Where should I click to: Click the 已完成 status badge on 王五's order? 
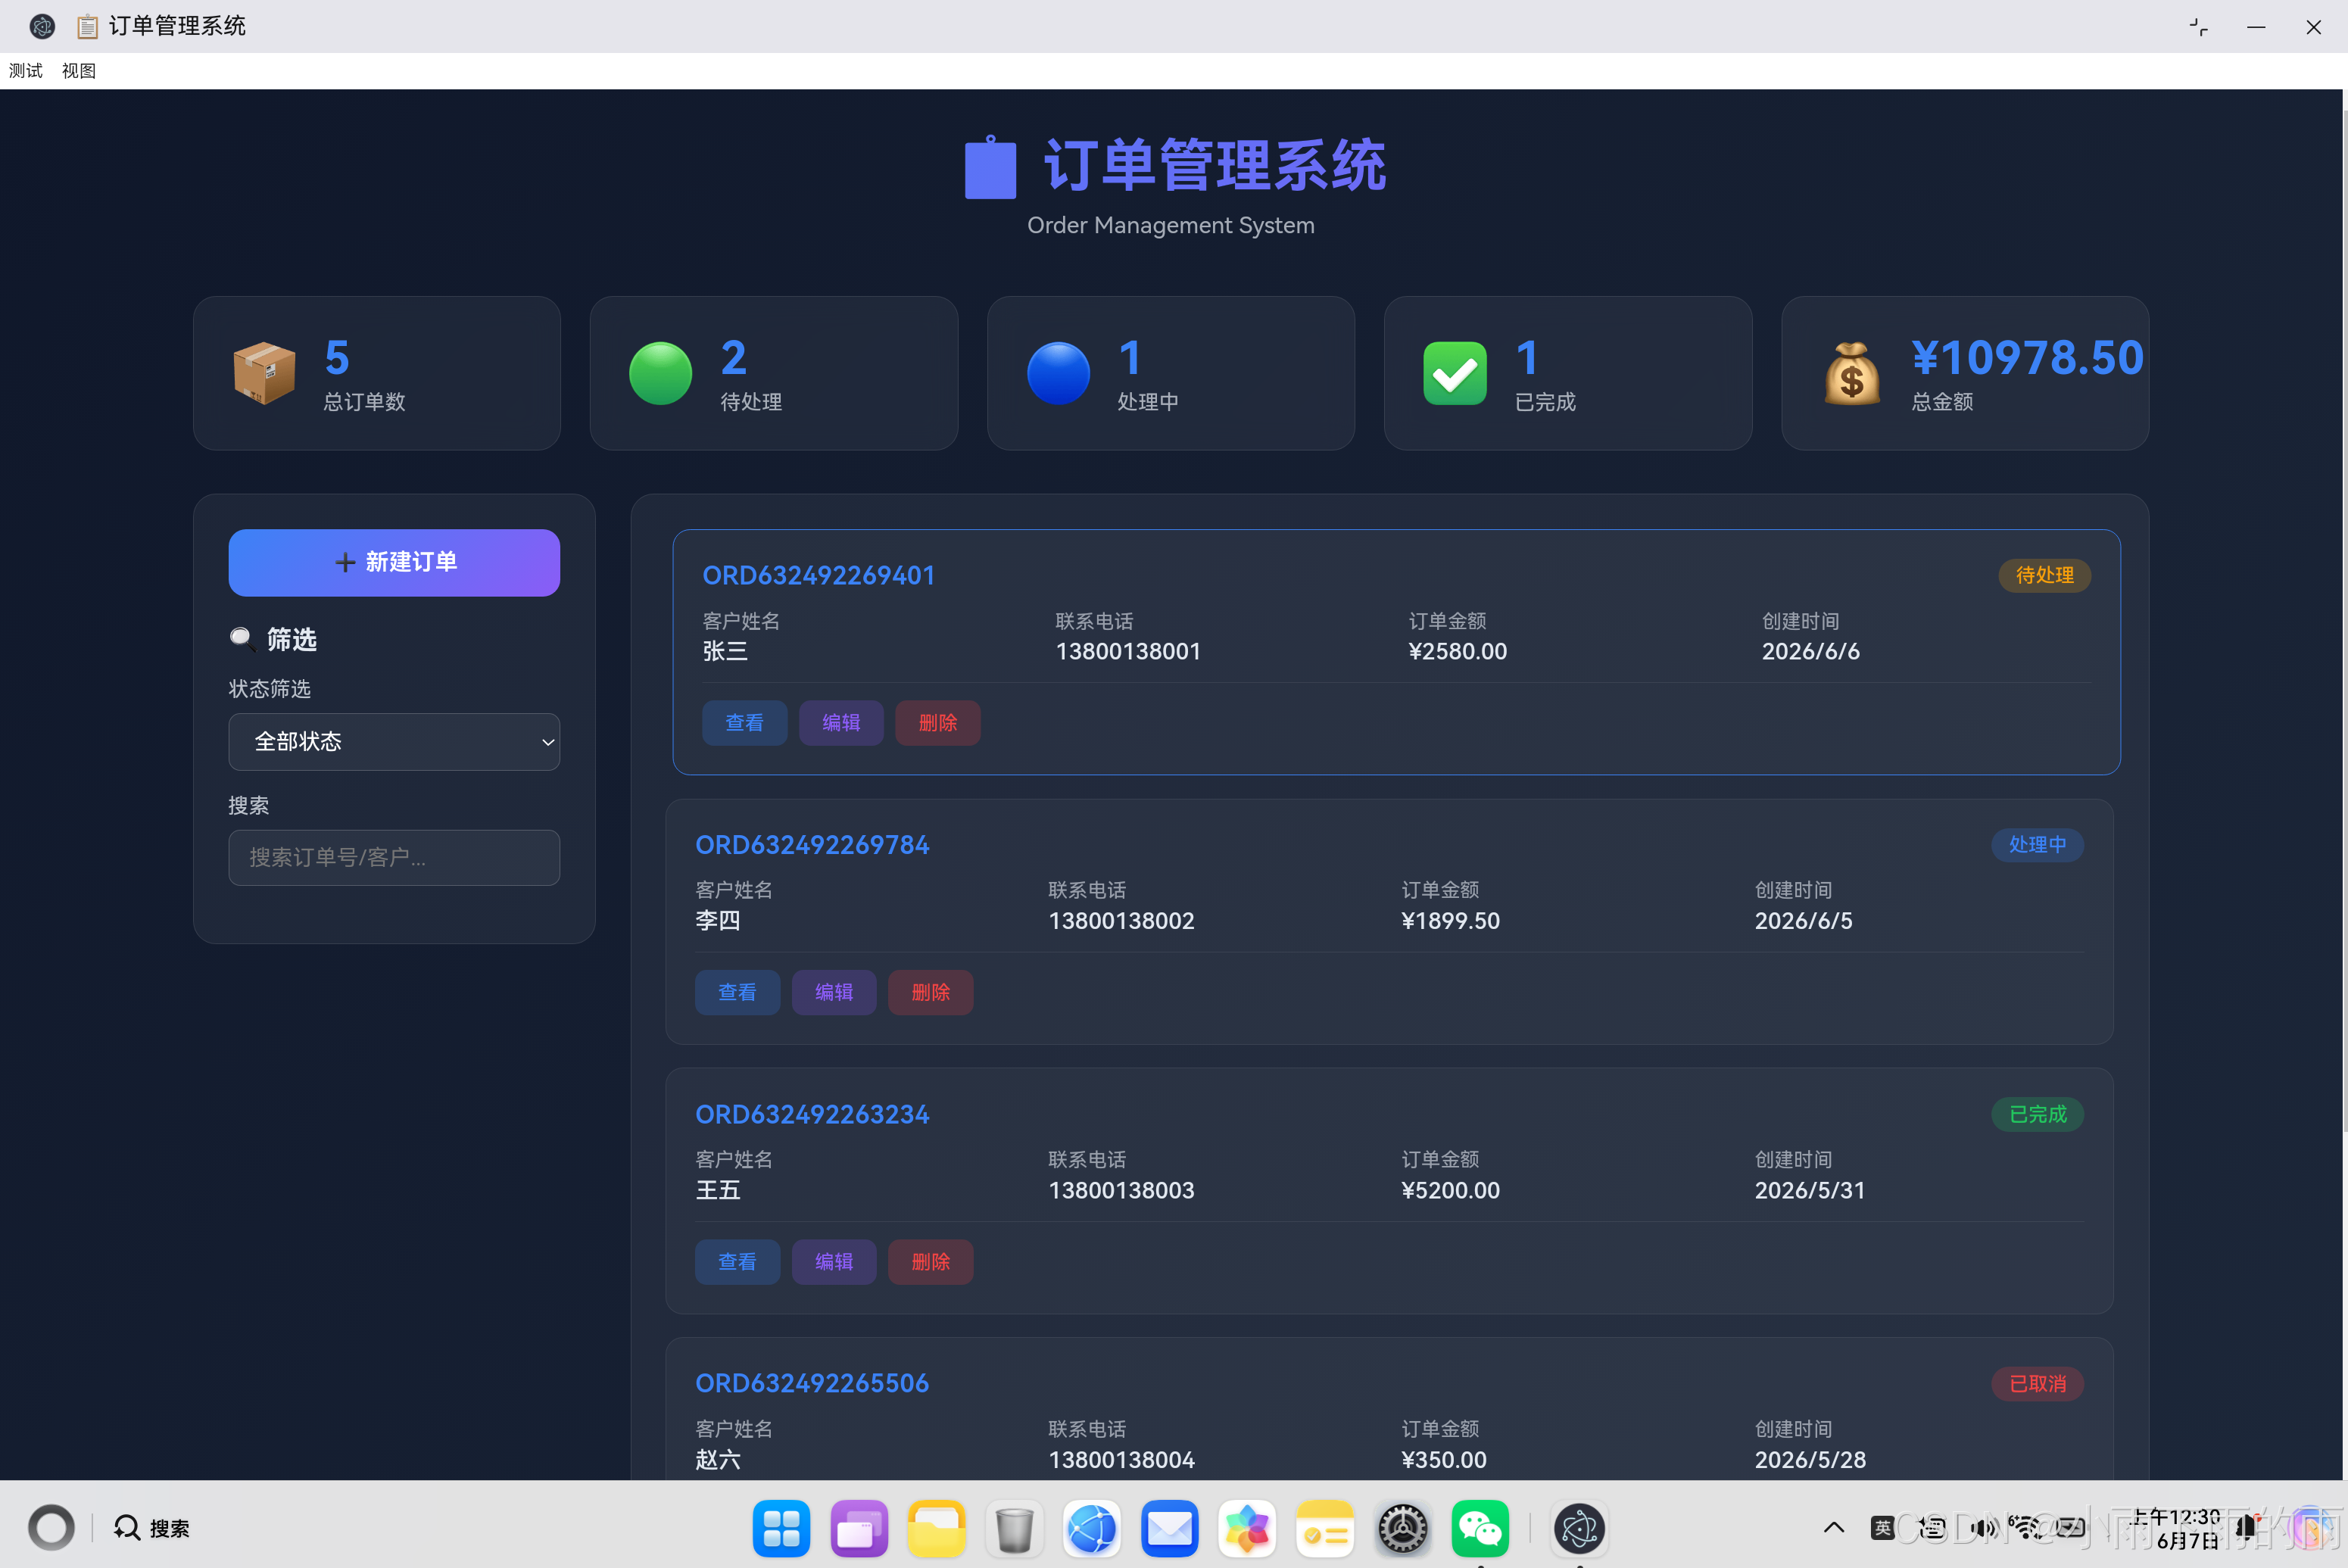(2038, 1115)
